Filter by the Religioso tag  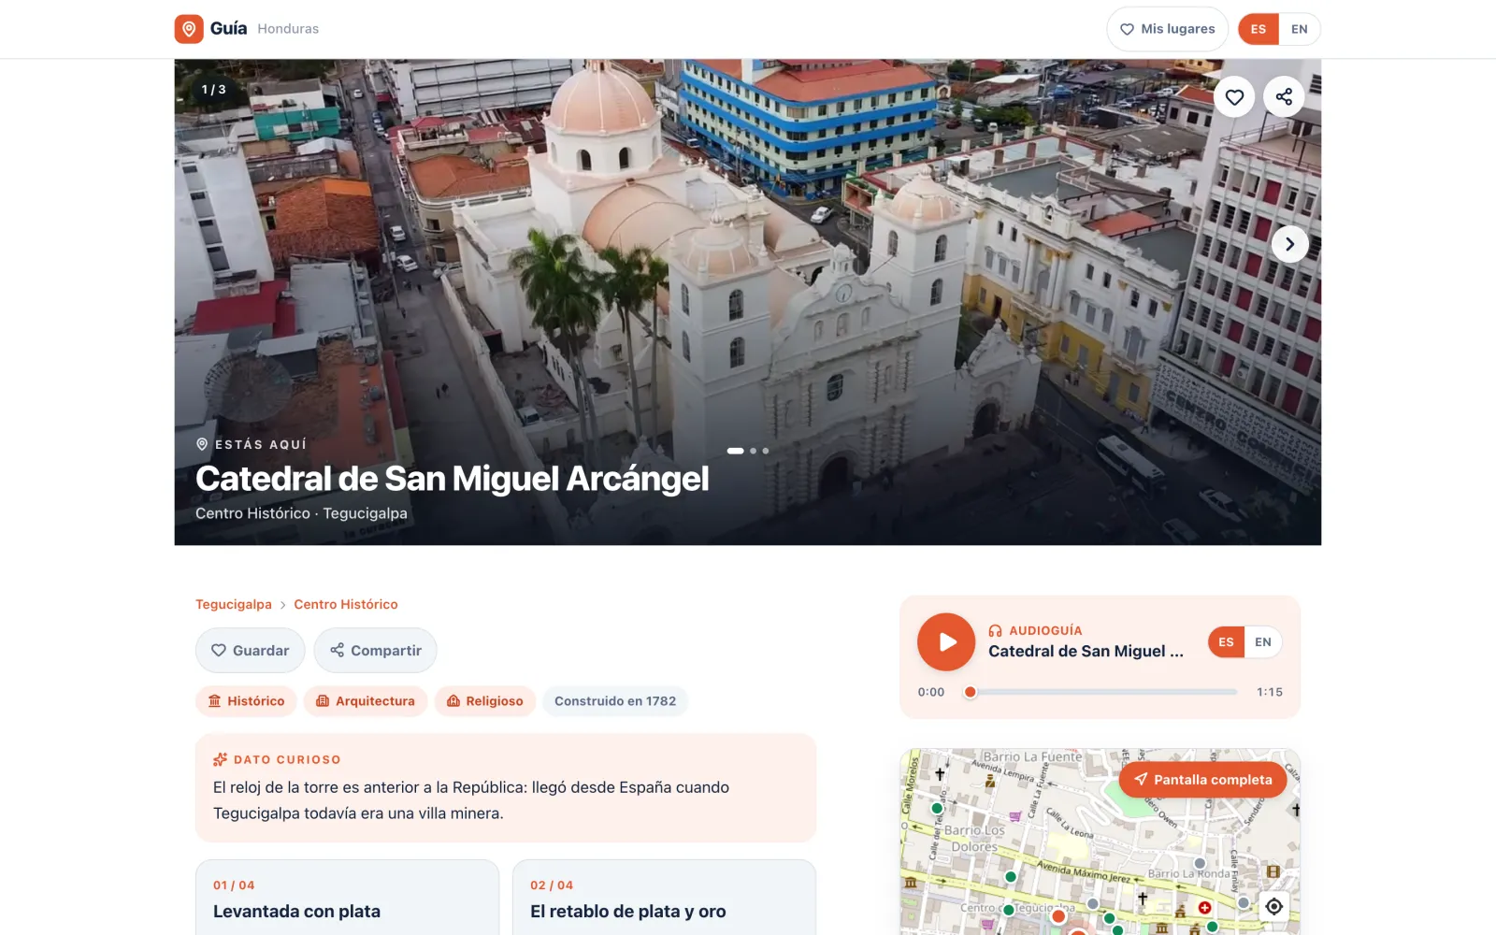tap(484, 701)
